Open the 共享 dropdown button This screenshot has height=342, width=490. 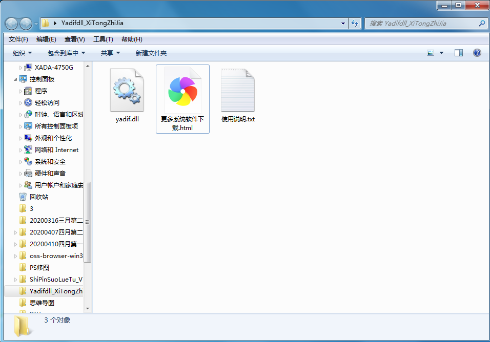point(110,53)
